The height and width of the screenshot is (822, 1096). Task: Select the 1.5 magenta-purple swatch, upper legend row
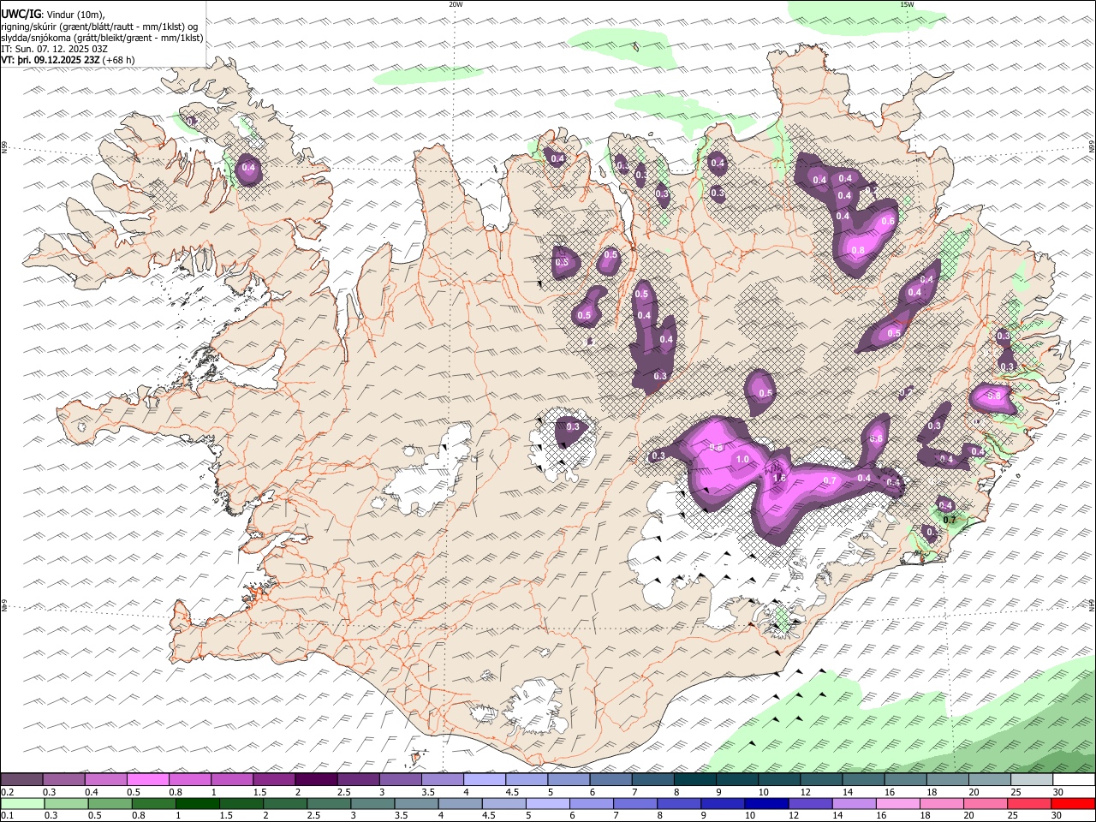(x=274, y=780)
